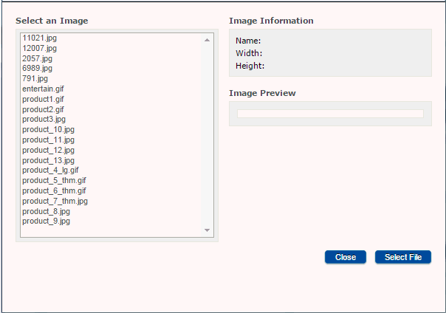This screenshot has height=313, width=446.
Task: Select entertain.gif from the list
Action: pos(43,89)
